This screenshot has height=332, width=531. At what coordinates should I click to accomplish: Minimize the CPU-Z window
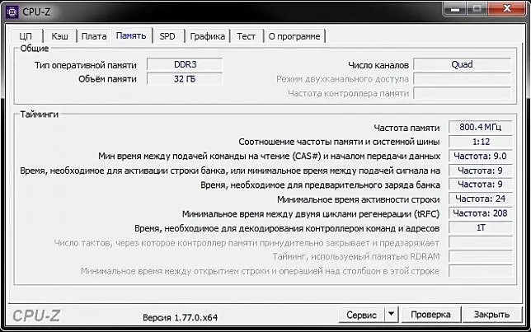coord(455,8)
